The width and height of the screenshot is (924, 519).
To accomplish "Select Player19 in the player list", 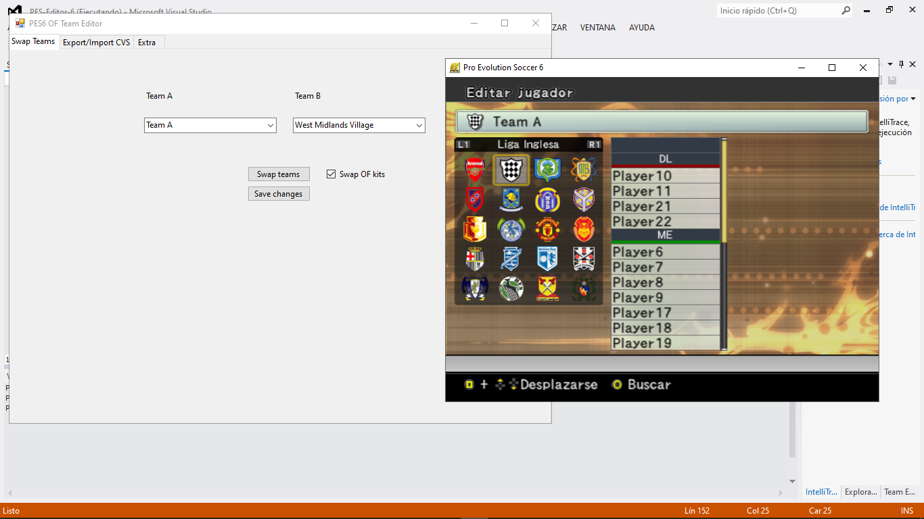I will coord(666,343).
